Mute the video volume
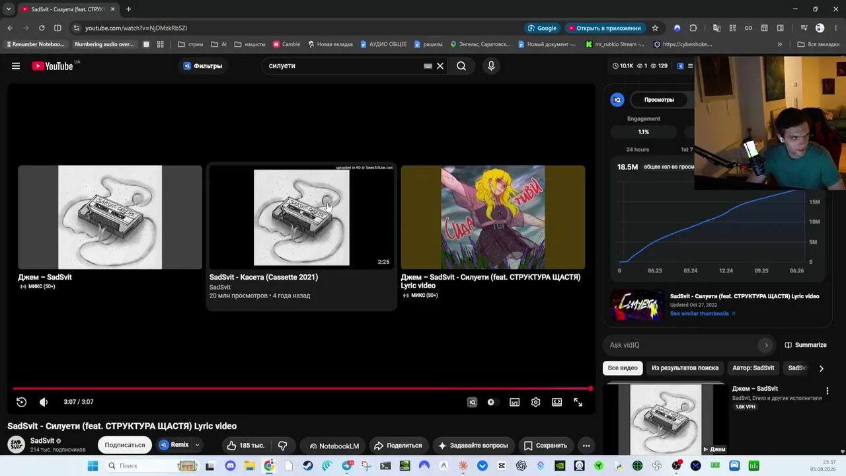 coord(44,402)
